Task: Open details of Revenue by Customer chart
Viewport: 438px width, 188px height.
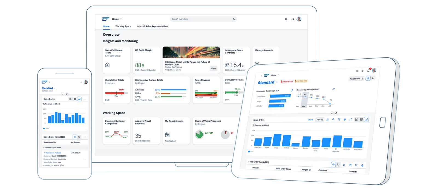Action: point(292,90)
